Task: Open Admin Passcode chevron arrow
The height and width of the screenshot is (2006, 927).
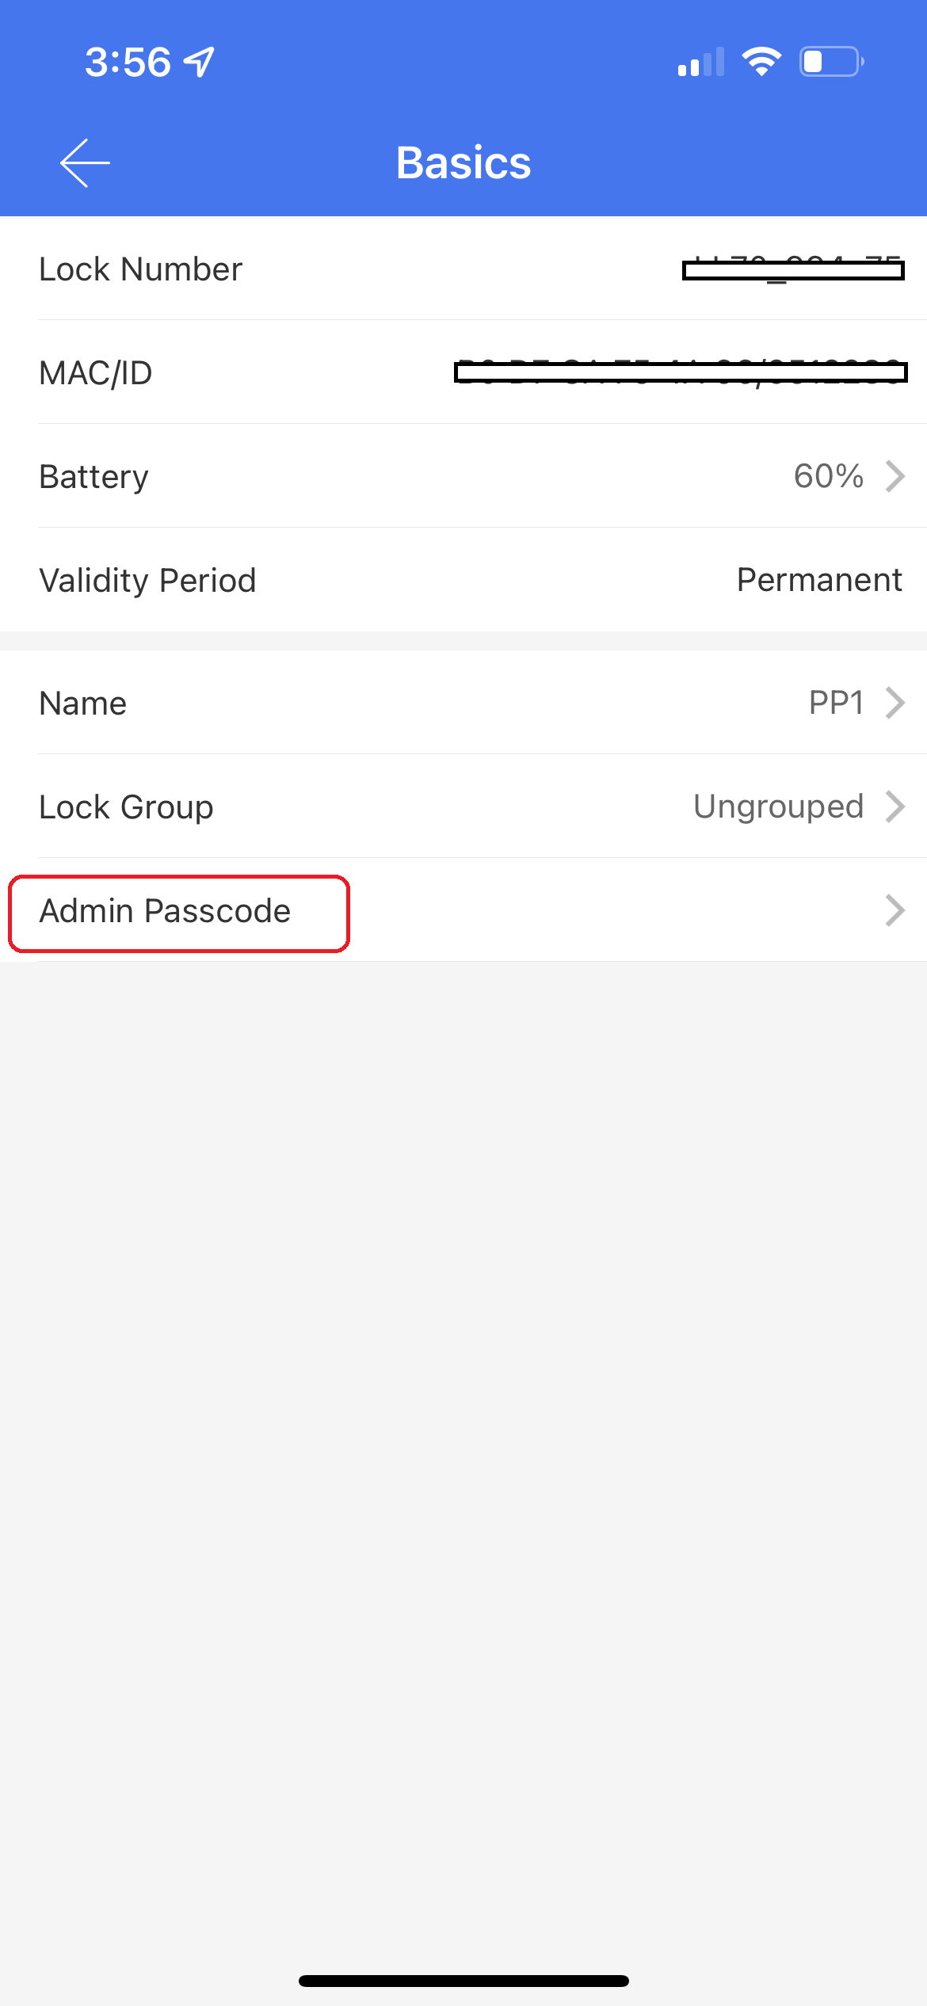Action: (895, 910)
